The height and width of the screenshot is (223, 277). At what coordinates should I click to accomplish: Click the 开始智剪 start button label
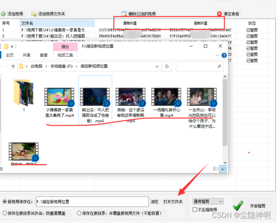(x=258, y=206)
